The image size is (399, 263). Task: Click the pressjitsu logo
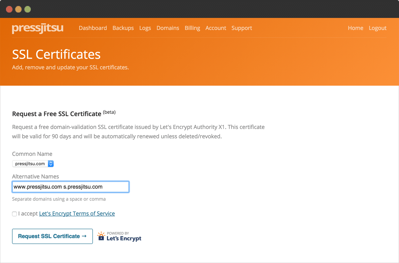pyautogui.click(x=38, y=29)
